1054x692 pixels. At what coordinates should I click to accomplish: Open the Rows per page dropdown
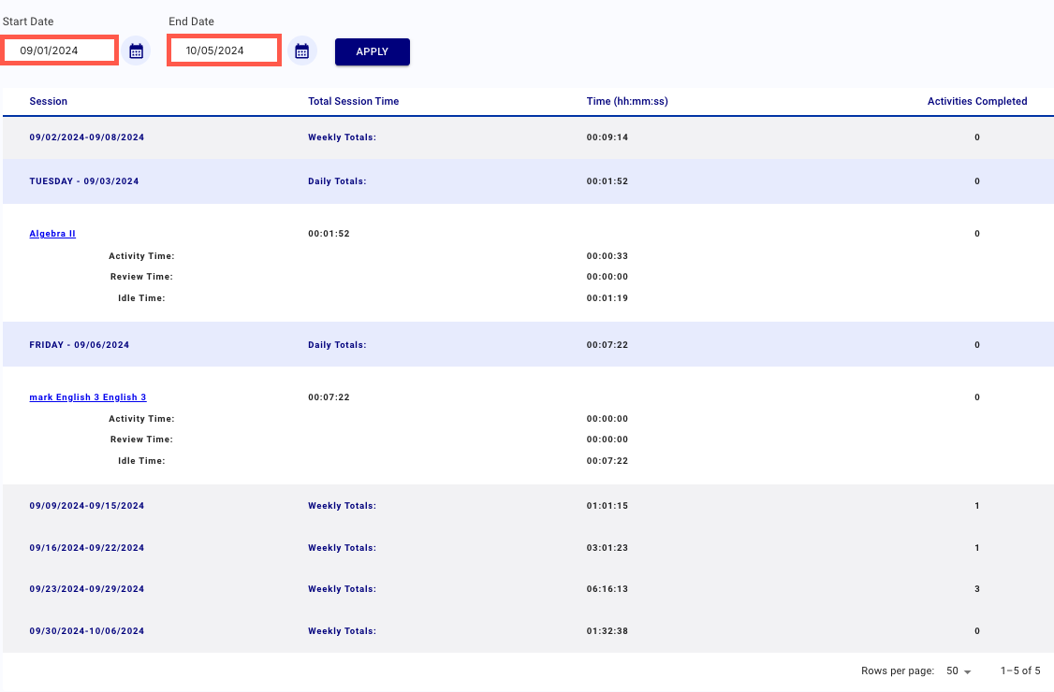coord(958,670)
